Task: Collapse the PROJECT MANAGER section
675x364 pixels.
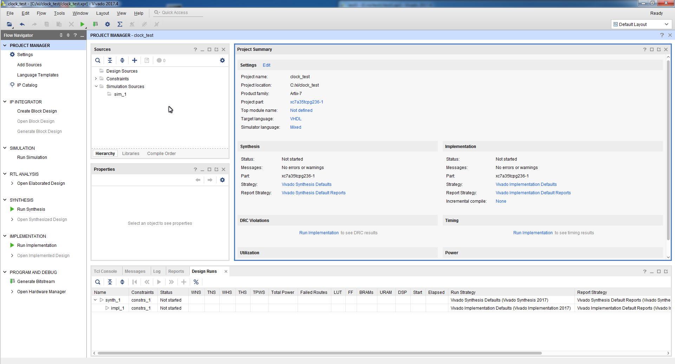Action: coord(5,45)
